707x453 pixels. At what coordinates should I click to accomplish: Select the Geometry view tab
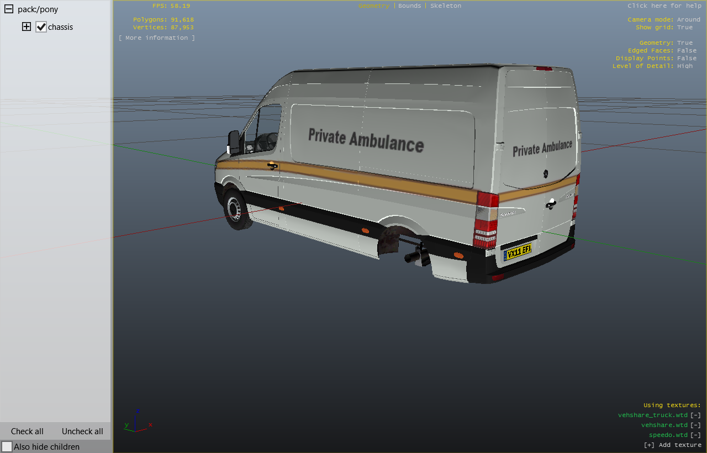click(373, 6)
